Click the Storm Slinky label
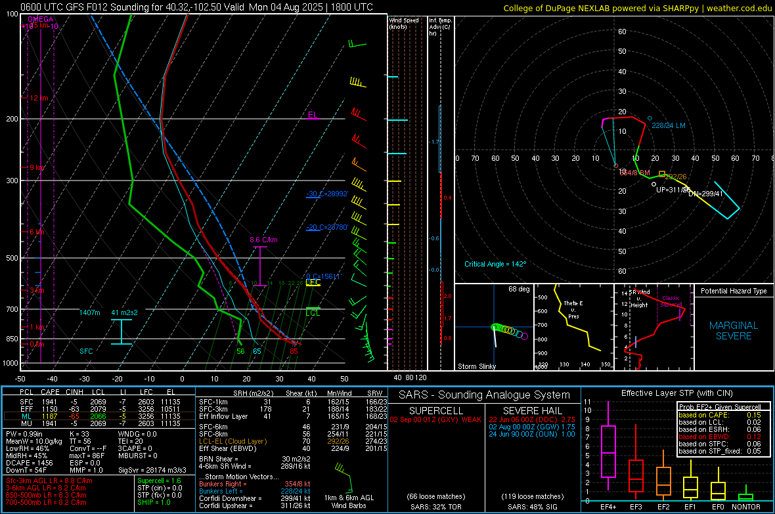The height and width of the screenshot is (514, 775). (476, 366)
